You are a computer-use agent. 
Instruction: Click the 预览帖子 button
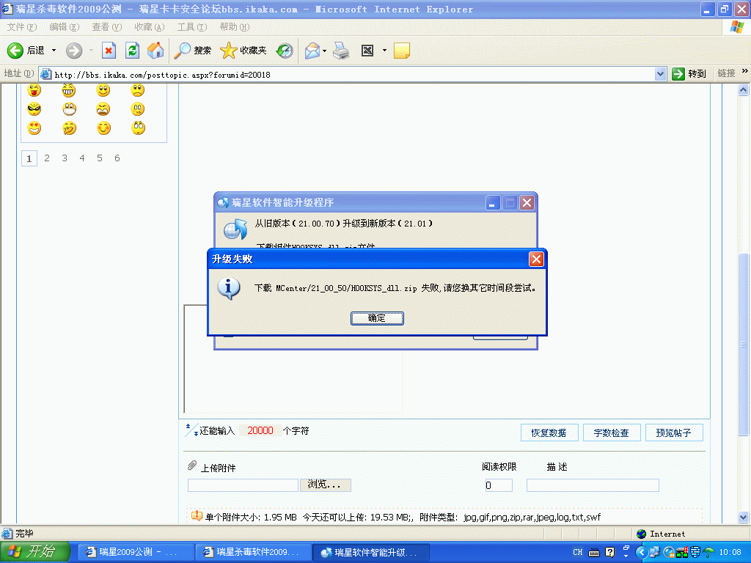coord(674,433)
